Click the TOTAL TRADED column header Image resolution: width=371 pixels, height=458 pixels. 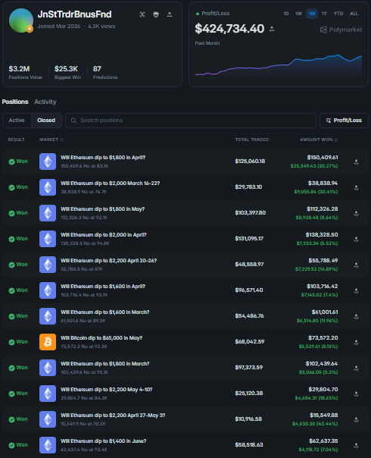[x=252, y=140]
